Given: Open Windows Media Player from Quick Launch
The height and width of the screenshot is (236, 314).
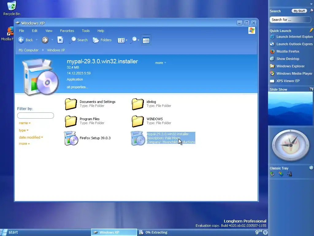Looking at the screenshot, I should 291,73.
